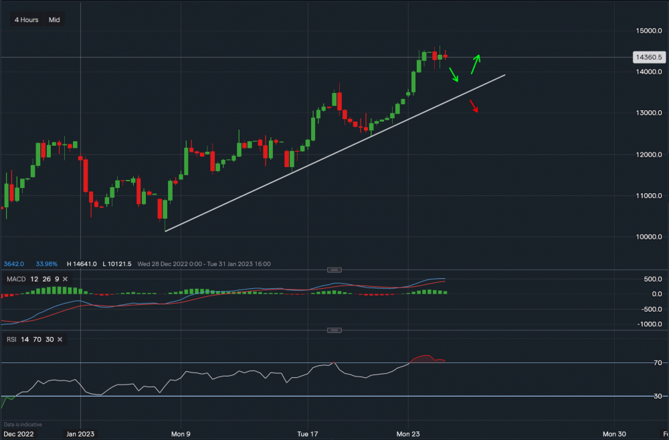The height and width of the screenshot is (440, 669).
Task: Remove the MACD indicator via its X icon
Action: point(65,279)
